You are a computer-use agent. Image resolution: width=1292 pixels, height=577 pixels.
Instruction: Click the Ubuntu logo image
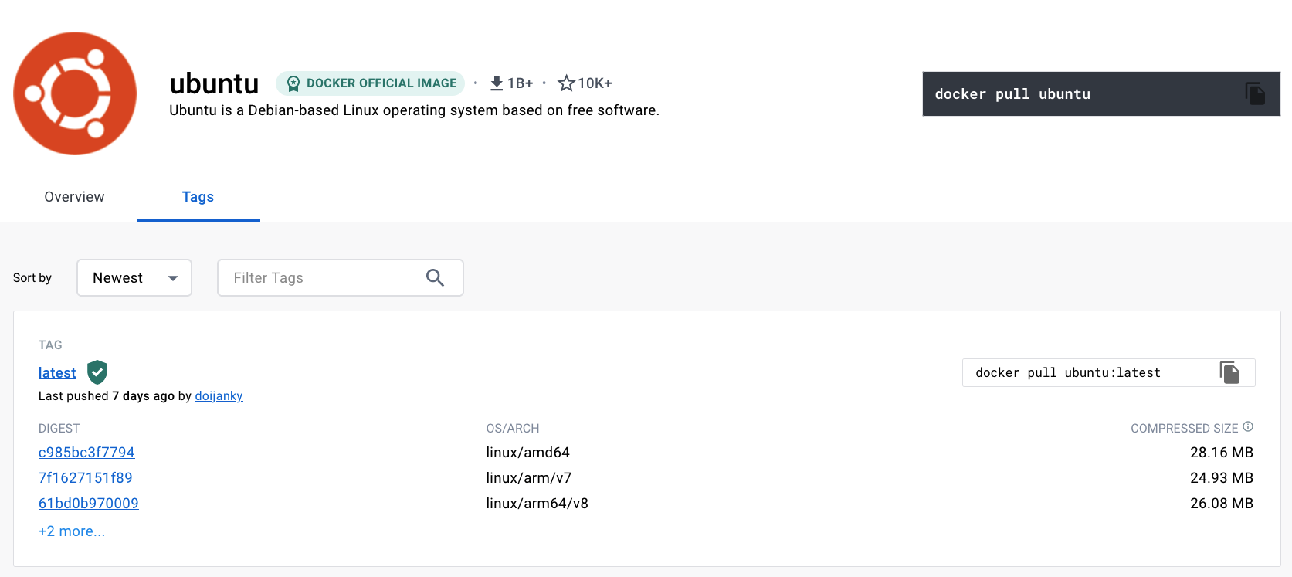(x=75, y=93)
